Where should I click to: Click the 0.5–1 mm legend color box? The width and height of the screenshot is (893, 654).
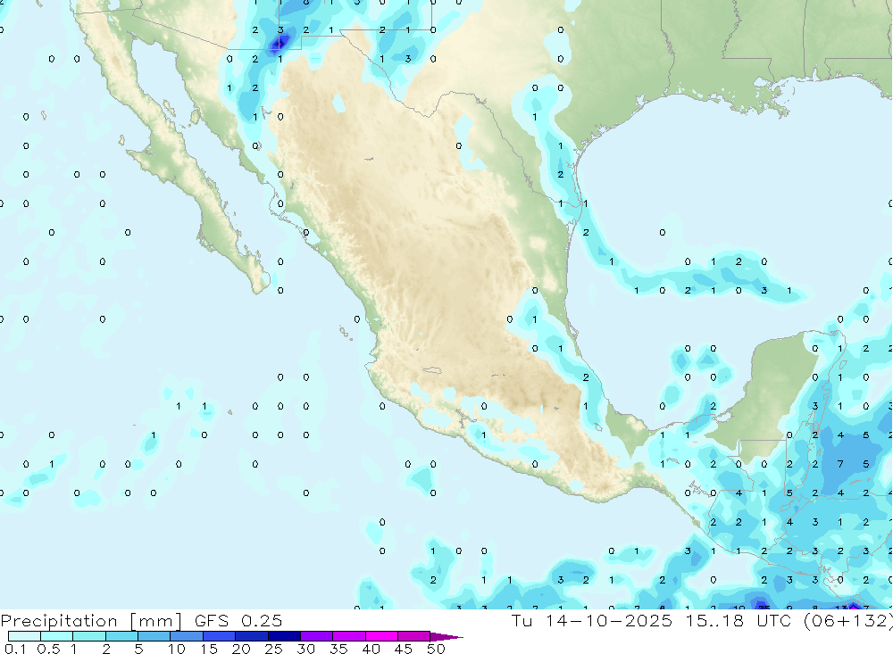click(57, 636)
